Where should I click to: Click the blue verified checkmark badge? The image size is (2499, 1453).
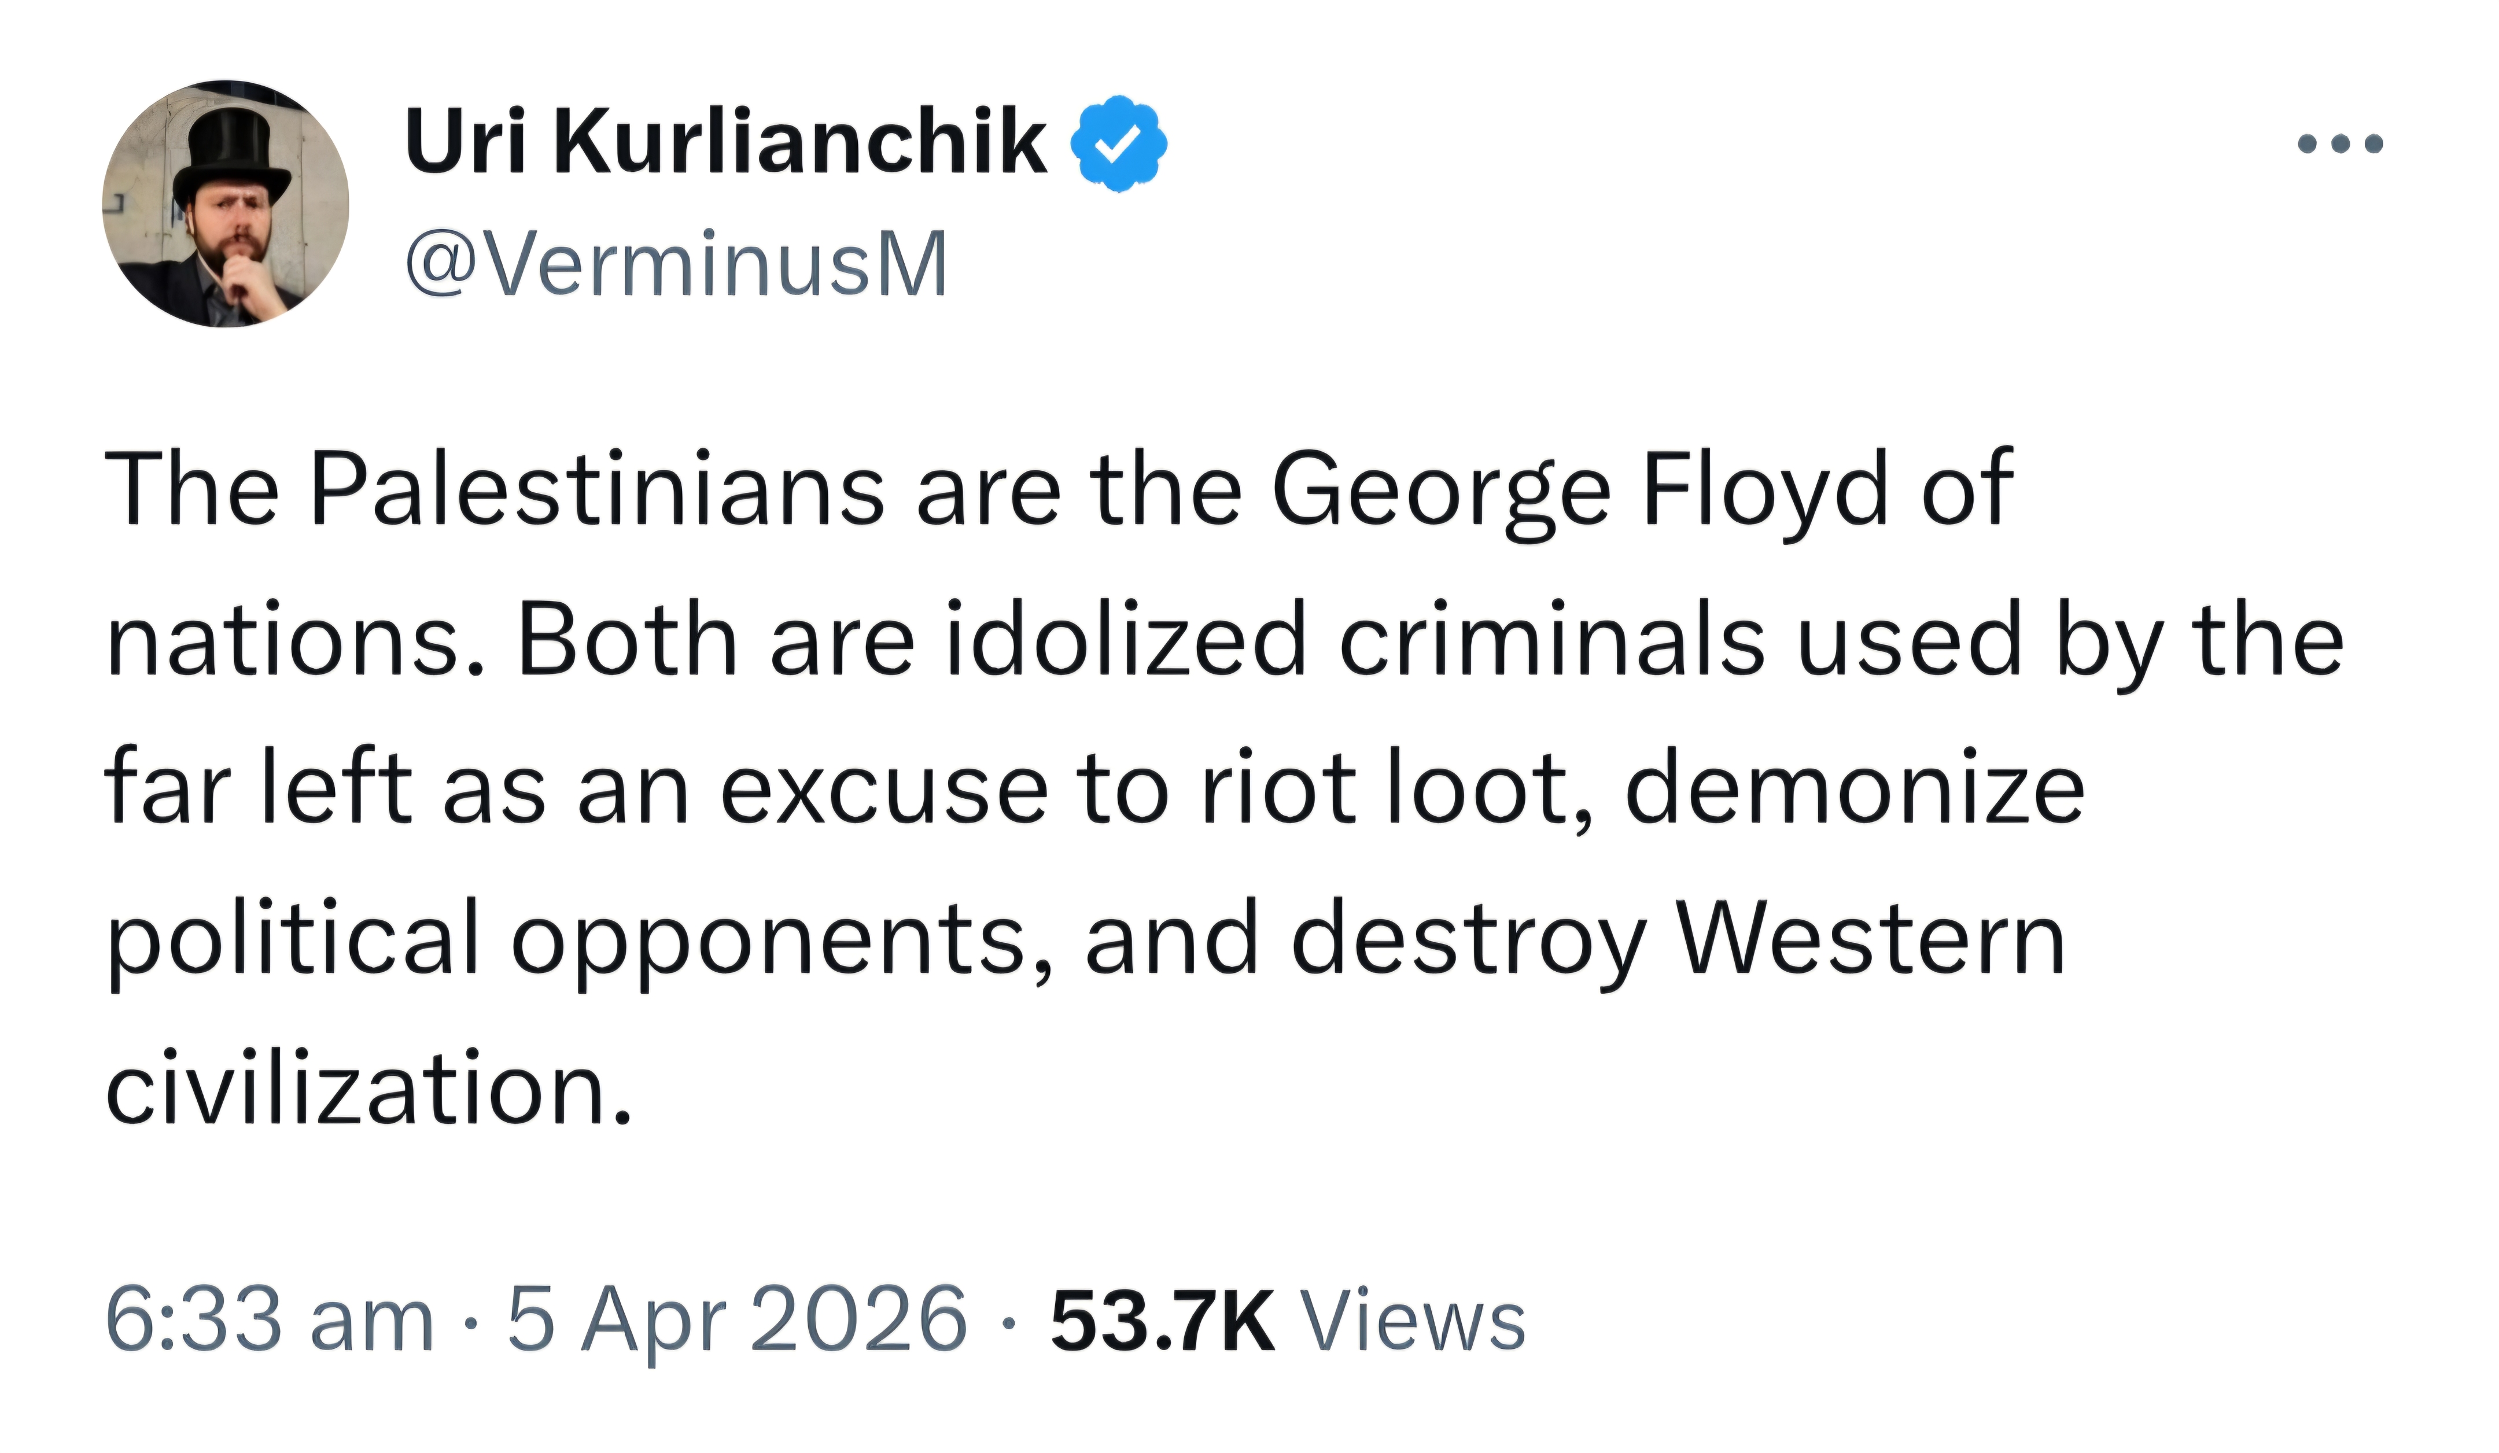(x=1119, y=144)
